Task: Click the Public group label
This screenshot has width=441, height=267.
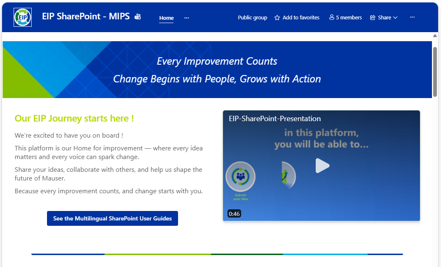Action: 252,17
